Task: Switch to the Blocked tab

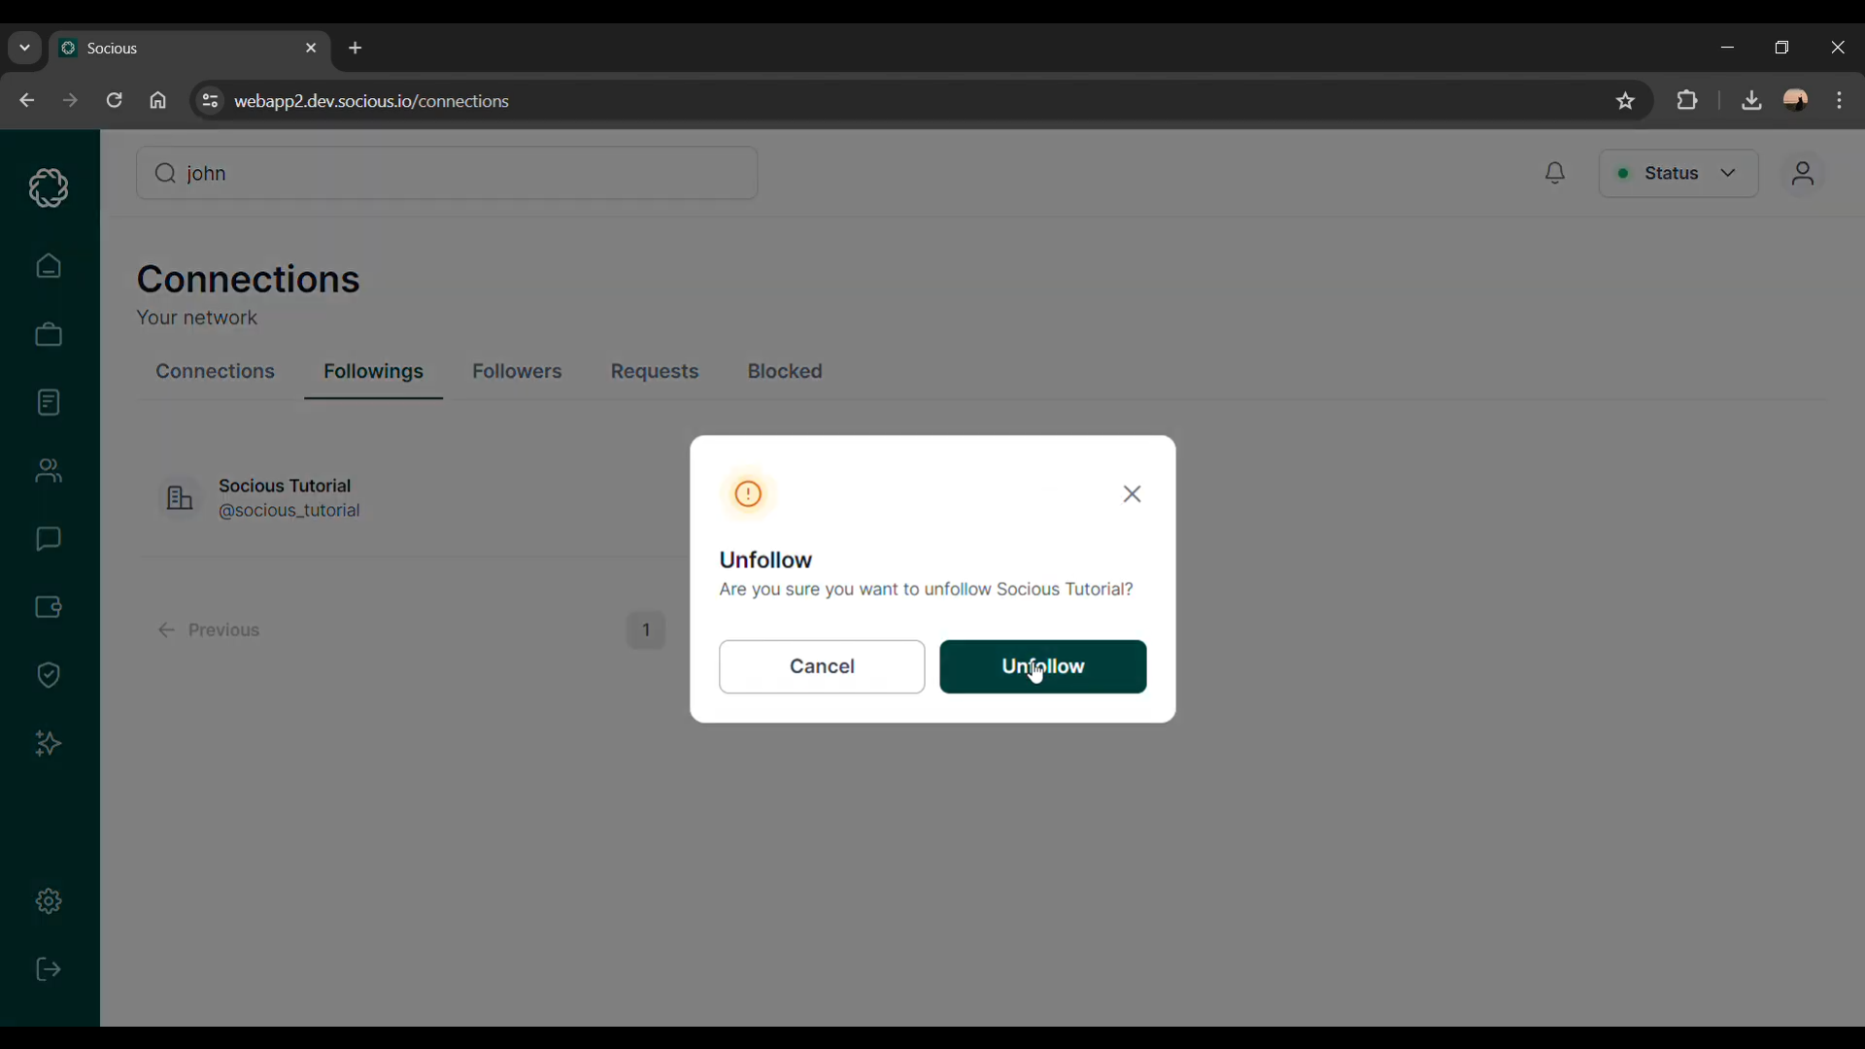Action: coord(785,372)
